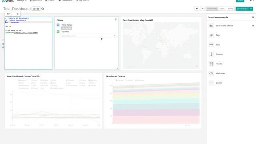Switch to the Colors tab

[x=222, y=9]
